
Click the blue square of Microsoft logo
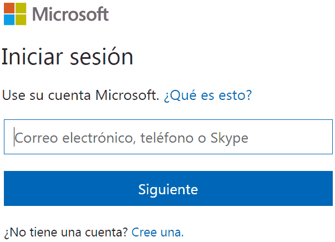click(x=9, y=19)
